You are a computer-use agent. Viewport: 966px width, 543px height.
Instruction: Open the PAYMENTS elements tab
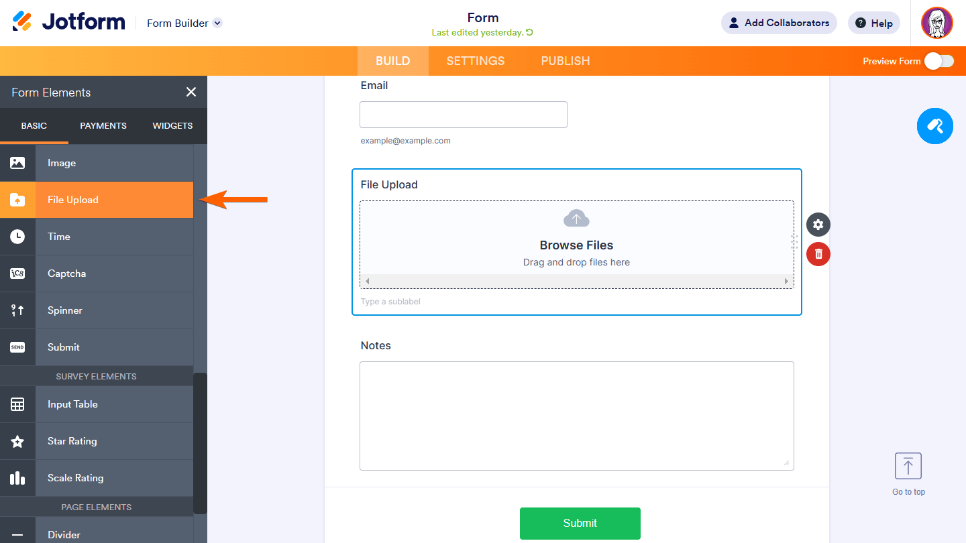pyautogui.click(x=103, y=125)
